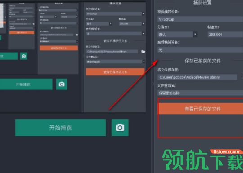The width and height of the screenshot is (243, 173).
Task: Click 文件重命名 label in largest panel
Action: click(166, 85)
